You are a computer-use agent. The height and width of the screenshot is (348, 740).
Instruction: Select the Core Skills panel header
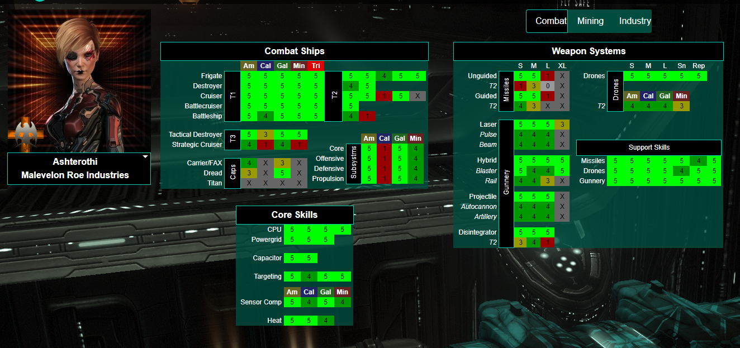(x=295, y=215)
